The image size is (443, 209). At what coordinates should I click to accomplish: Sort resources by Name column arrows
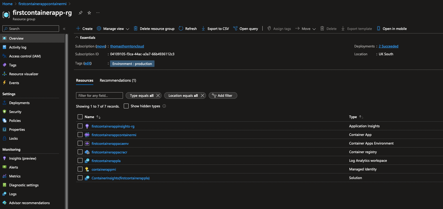pos(98,117)
